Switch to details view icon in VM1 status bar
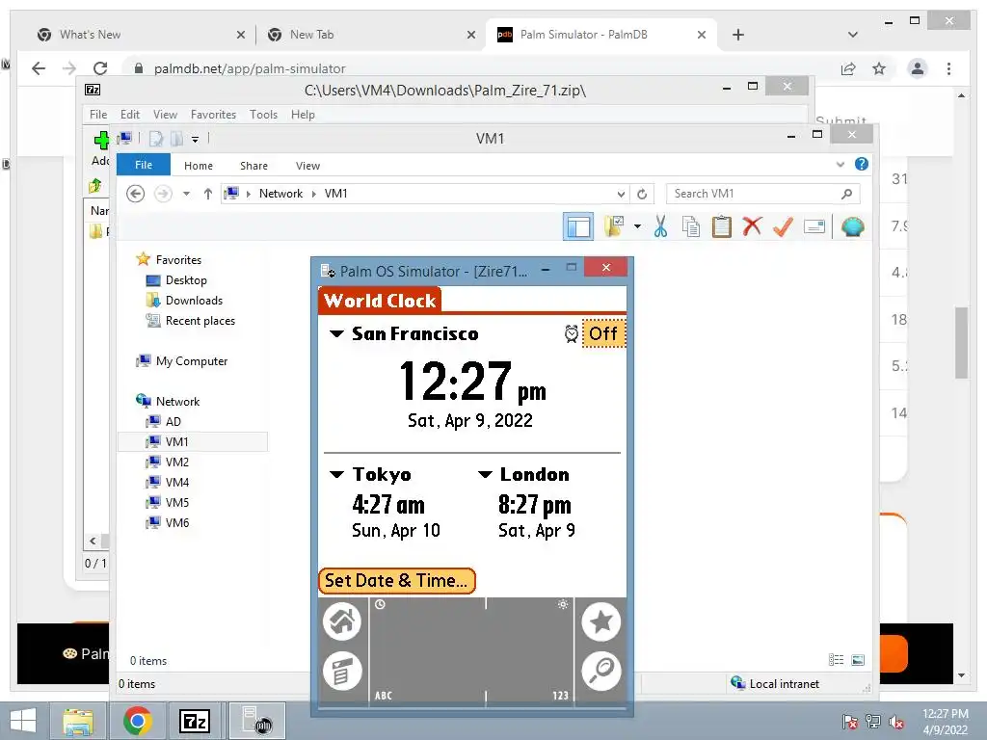Image resolution: width=987 pixels, height=740 pixels. (836, 659)
